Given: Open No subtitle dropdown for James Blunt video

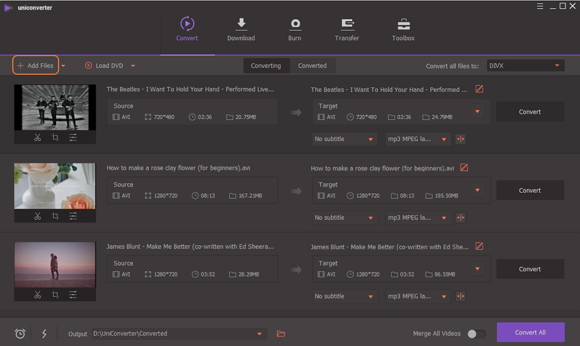Looking at the screenshot, I should [345, 296].
